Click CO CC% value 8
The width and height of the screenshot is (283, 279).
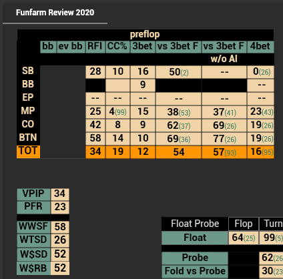(117, 125)
